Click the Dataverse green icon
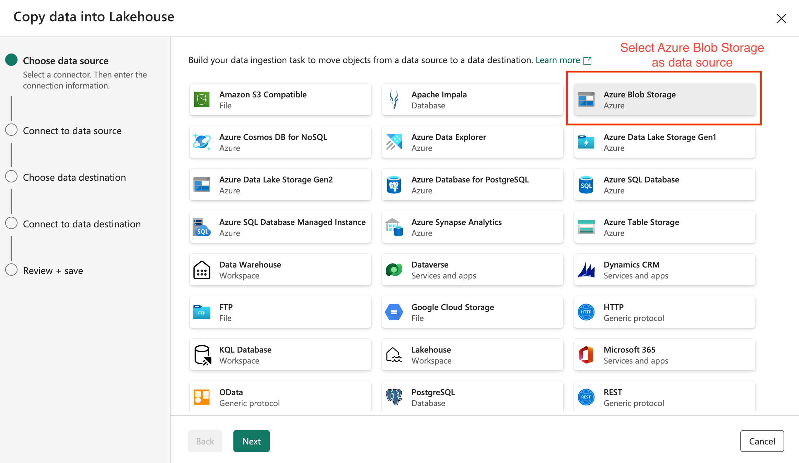 point(394,270)
